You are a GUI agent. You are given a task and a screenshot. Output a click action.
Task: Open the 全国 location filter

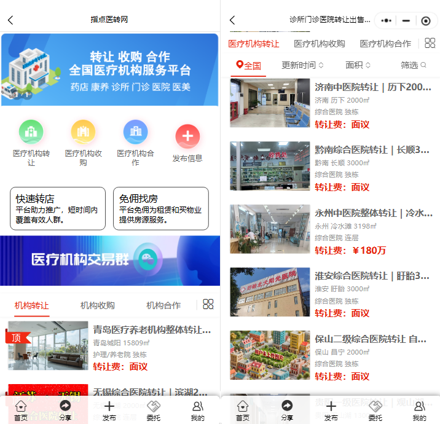coord(249,65)
